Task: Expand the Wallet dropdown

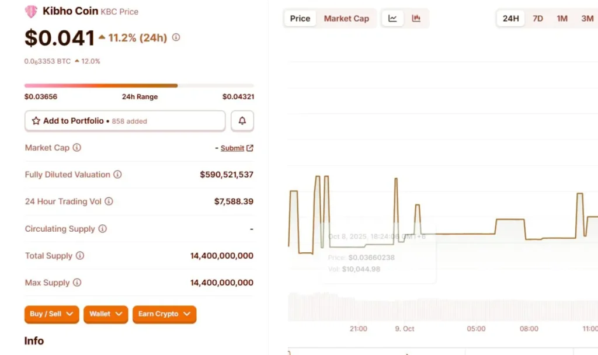Action: (x=106, y=314)
